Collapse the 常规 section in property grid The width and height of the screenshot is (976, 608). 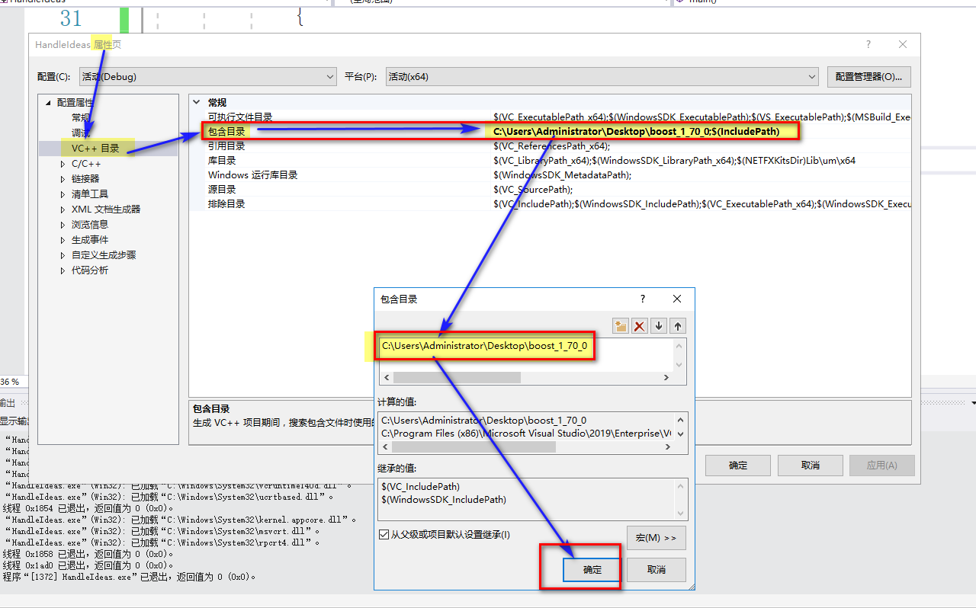(x=197, y=103)
